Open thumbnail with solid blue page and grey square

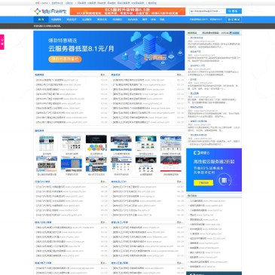(x=72, y=163)
